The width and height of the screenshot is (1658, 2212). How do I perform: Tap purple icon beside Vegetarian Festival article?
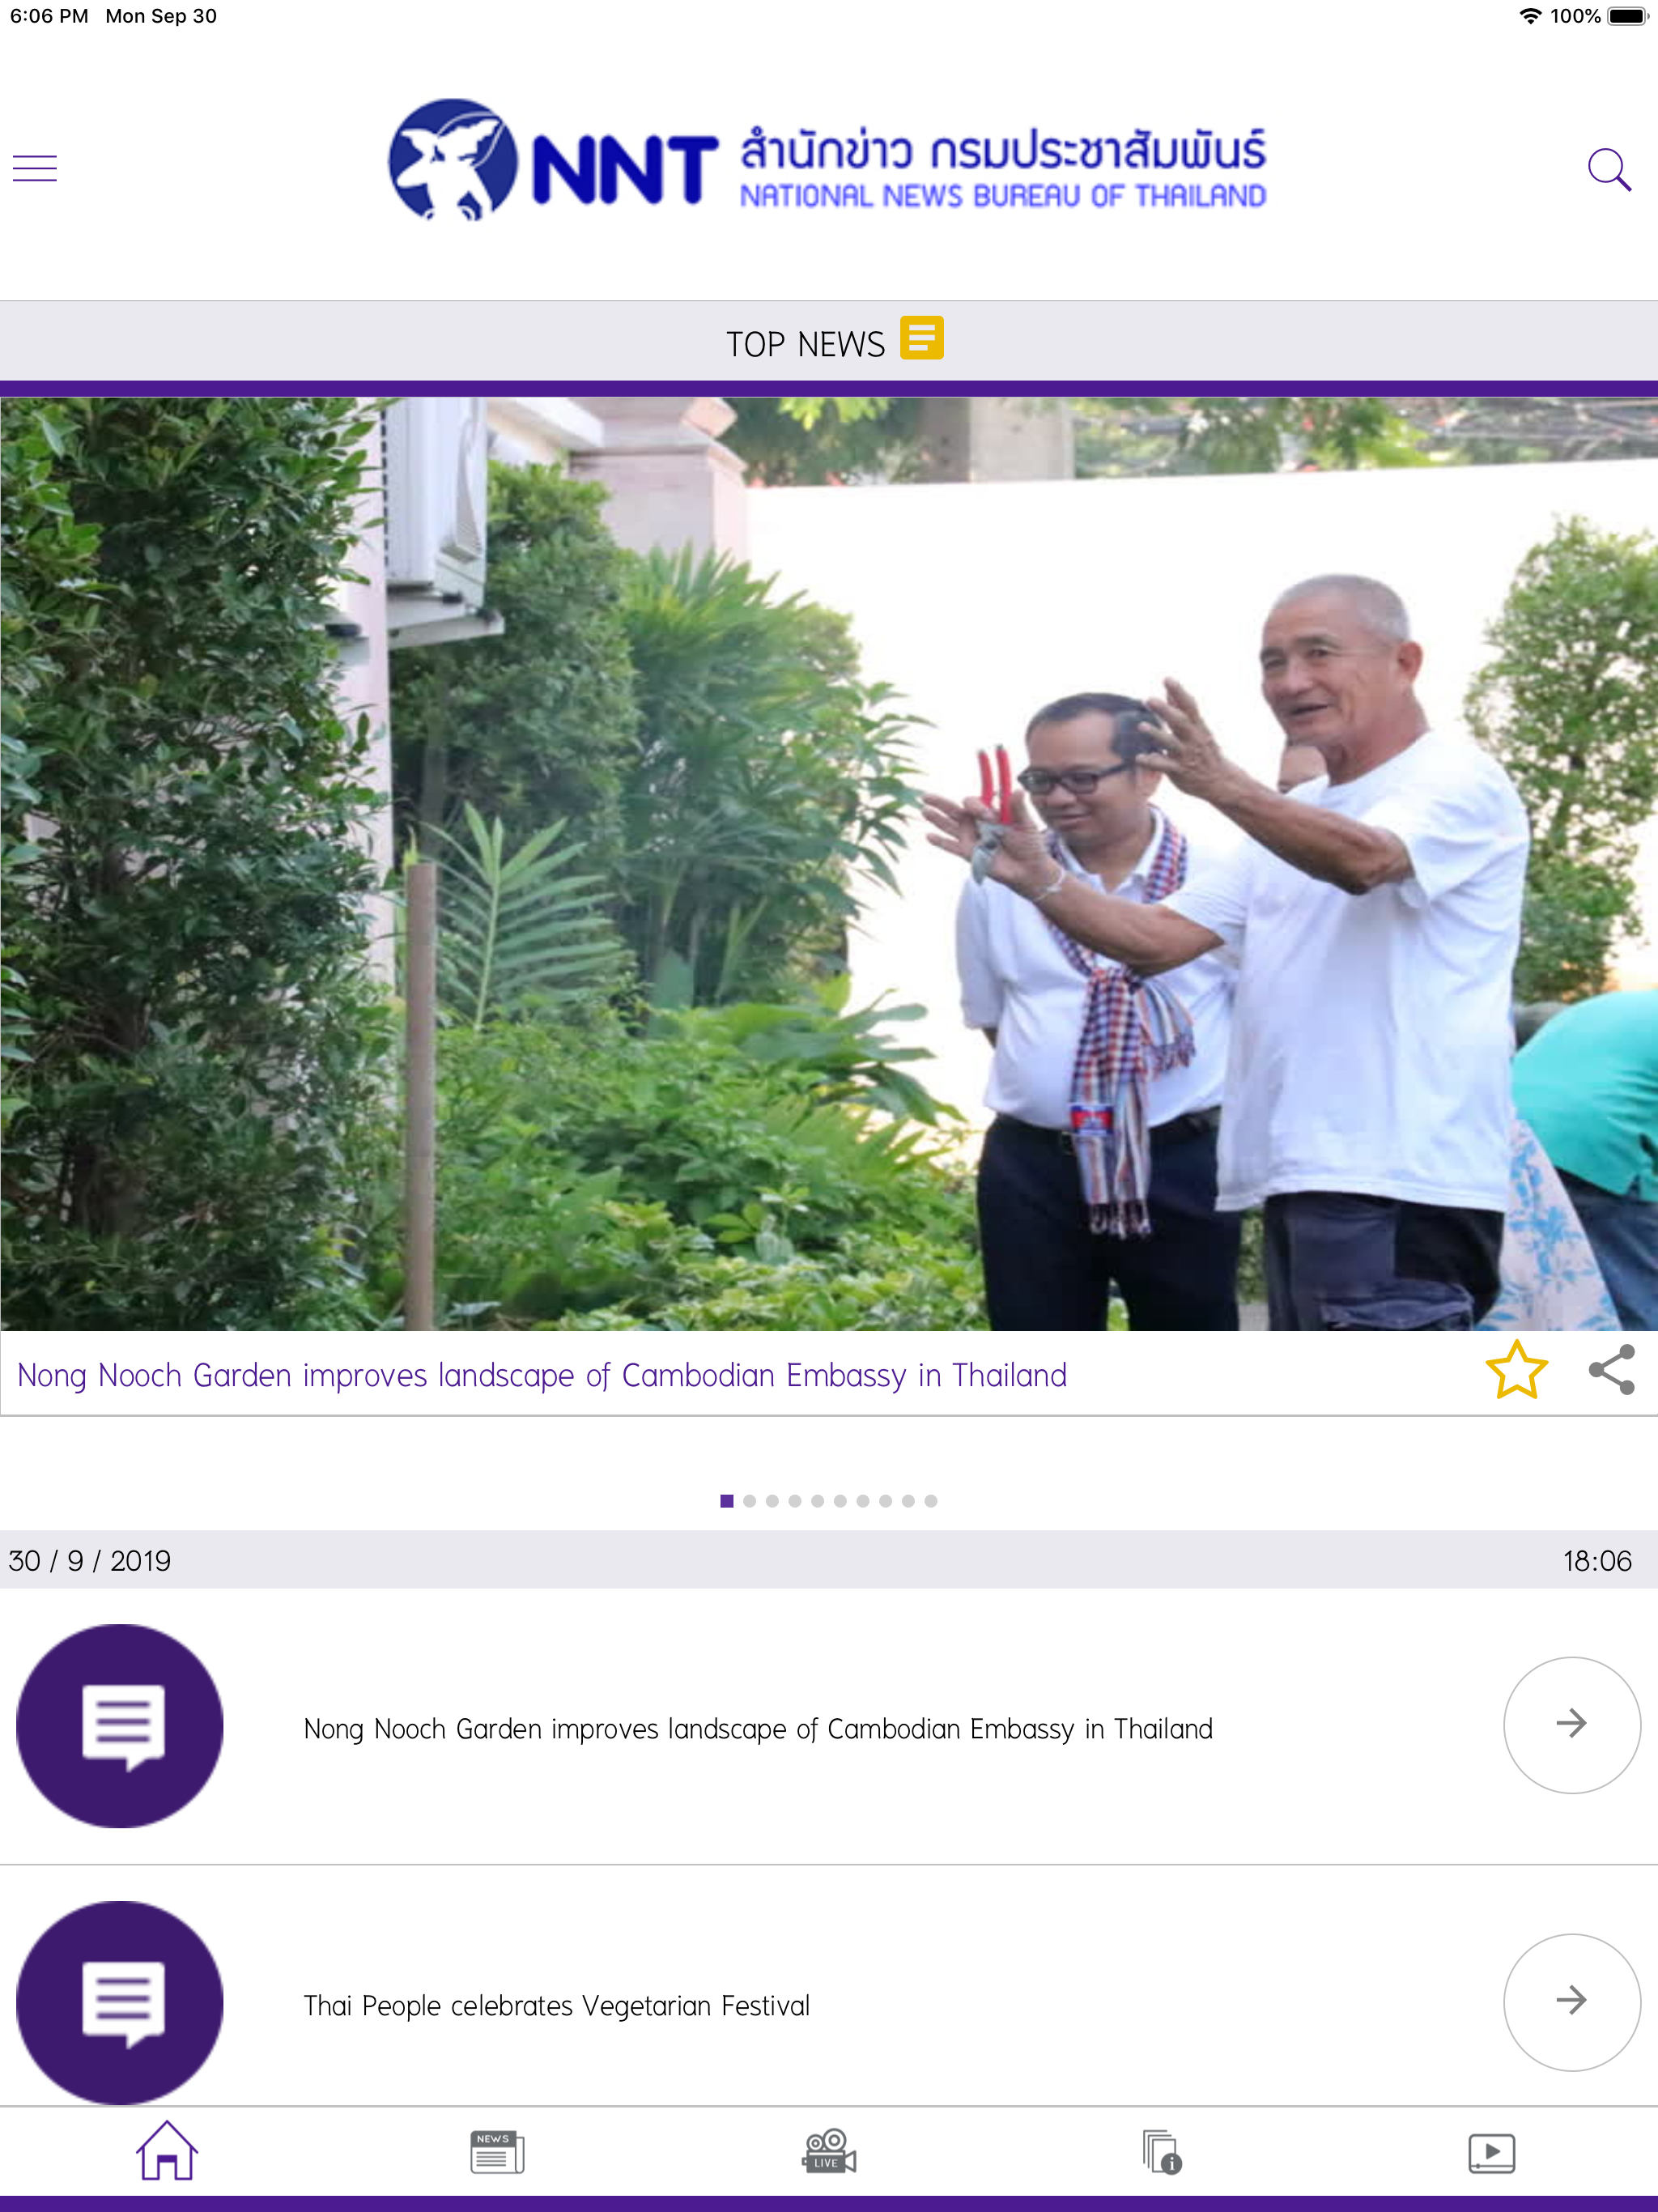[120, 2003]
